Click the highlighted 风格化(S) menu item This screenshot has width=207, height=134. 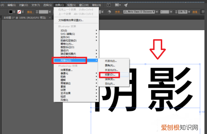click(x=76, y=60)
